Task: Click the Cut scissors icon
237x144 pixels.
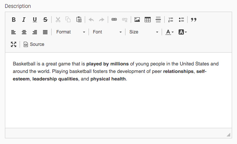Action: [58, 20]
